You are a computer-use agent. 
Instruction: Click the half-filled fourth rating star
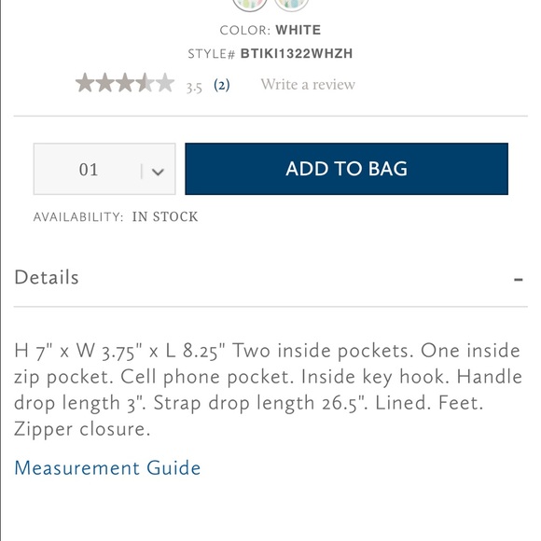pyautogui.click(x=146, y=83)
